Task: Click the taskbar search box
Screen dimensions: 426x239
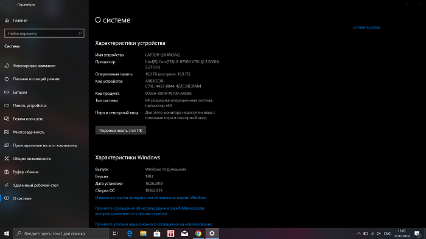Action: click(61, 234)
